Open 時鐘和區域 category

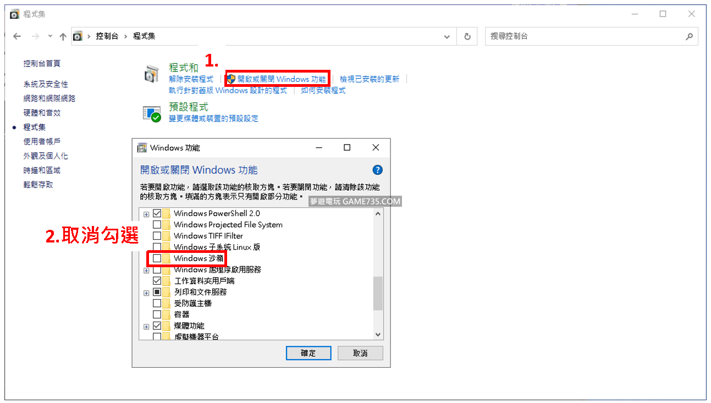(42, 170)
